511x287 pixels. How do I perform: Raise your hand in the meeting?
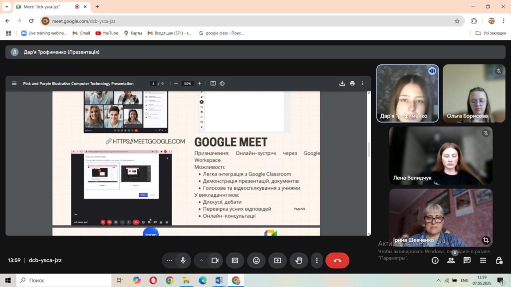coord(299,260)
